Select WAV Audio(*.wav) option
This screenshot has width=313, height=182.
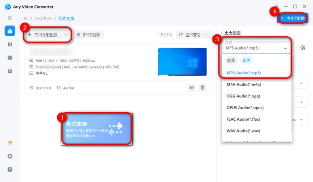pyautogui.click(x=256, y=131)
